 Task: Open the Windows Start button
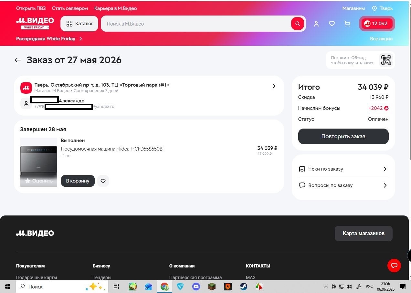[x=8, y=287]
